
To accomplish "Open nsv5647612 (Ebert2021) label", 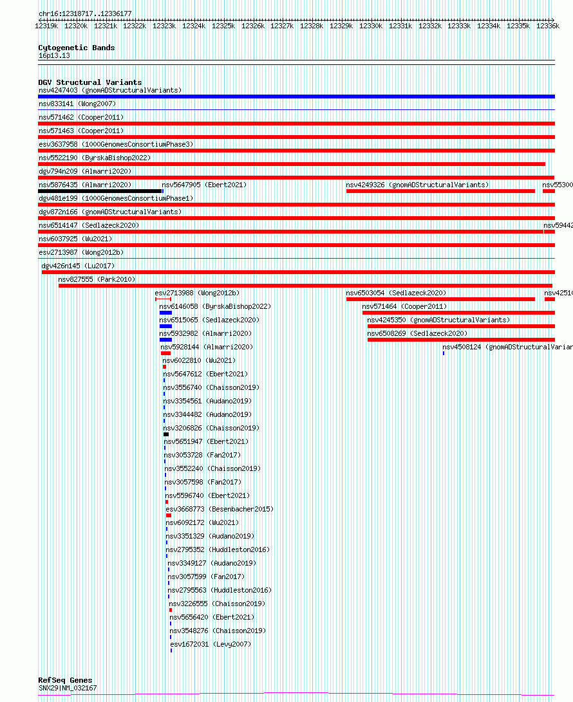I will pyautogui.click(x=205, y=374).
